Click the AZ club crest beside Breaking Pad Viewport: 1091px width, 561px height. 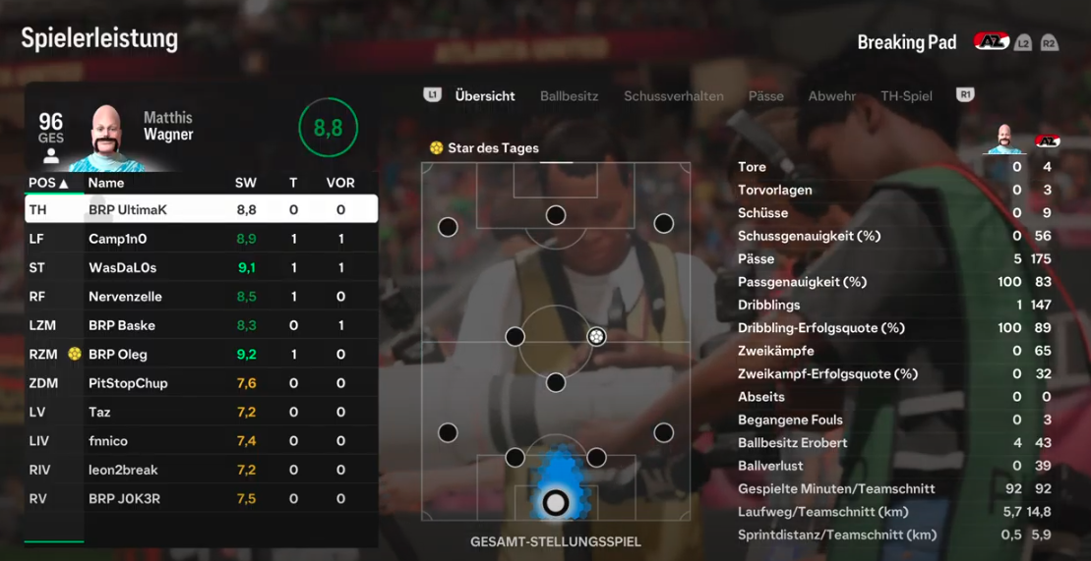992,41
